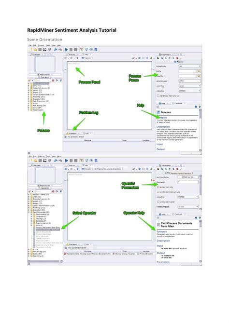Click the file pattern input field
The width and height of the screenshot is (229, 323).
pyautogui.click(x=188, y=182)
